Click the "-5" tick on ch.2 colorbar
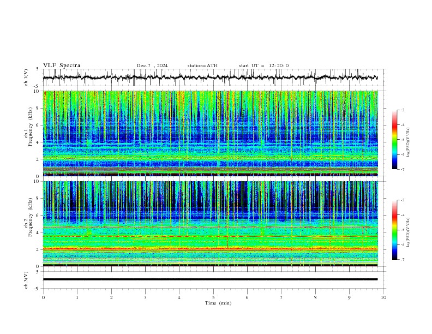The width and height of the screenshot is (432, 334). click(x=403, y=230)
